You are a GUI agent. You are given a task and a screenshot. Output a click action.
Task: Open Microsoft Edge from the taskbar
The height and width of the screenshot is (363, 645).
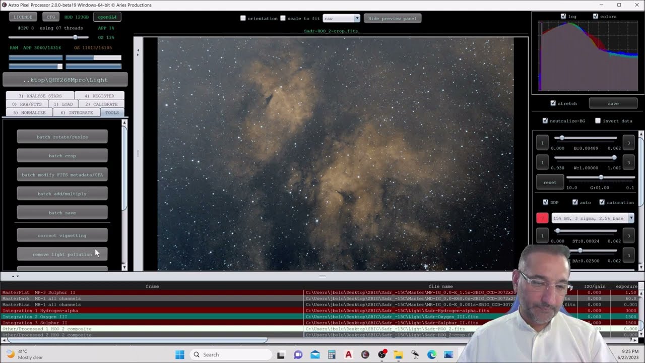click(432, 354)
